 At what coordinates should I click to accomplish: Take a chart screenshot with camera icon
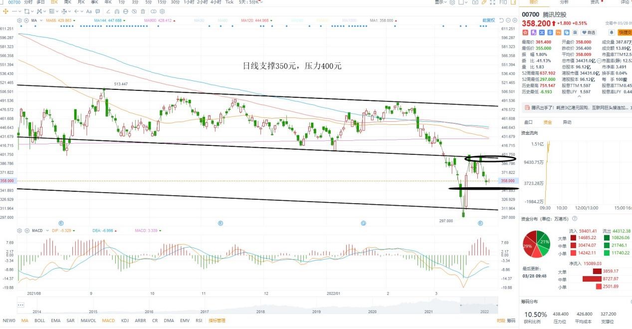click(475, 2)
